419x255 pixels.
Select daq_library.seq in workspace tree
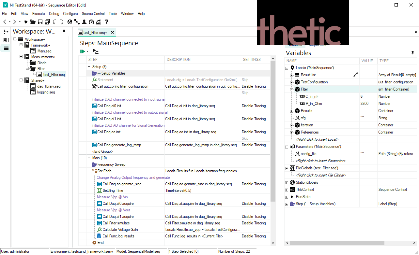49,86
